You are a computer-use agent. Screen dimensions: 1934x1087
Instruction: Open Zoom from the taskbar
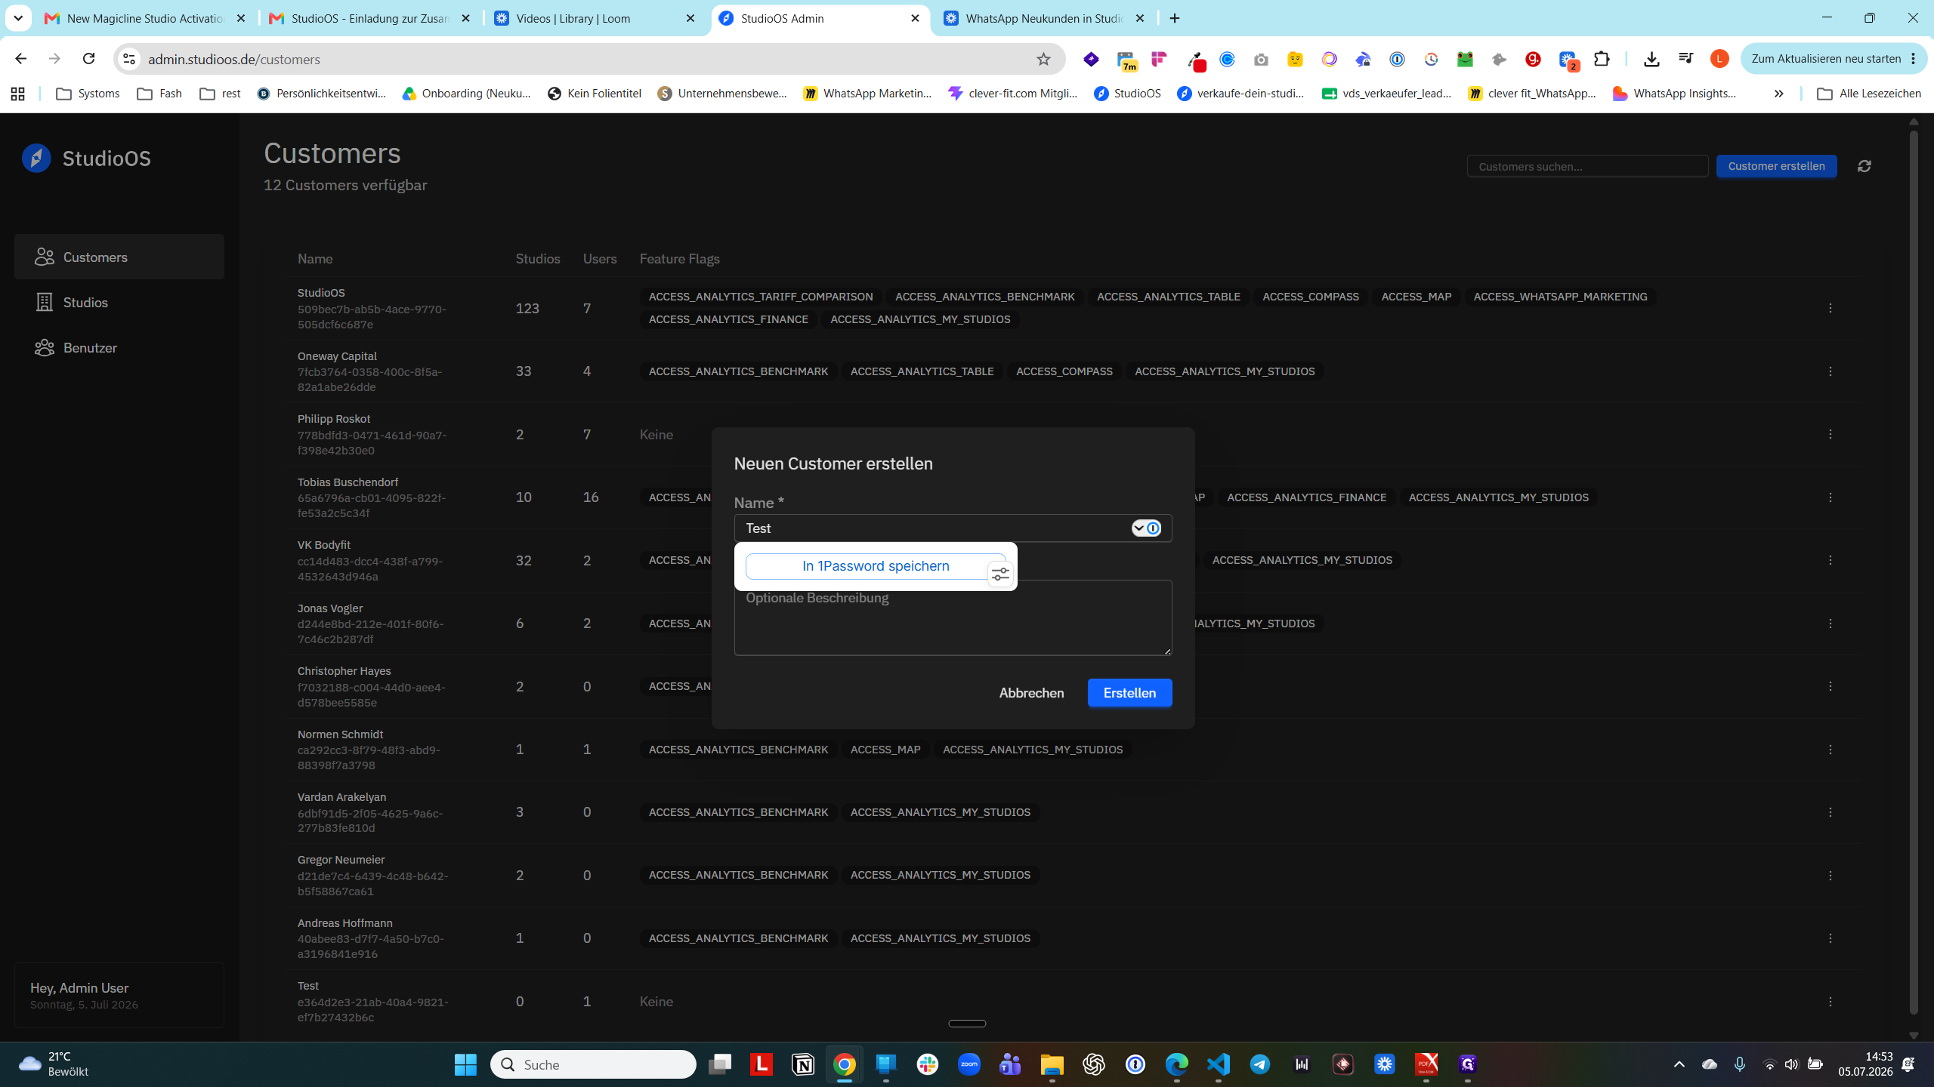tap(969, 1064)
